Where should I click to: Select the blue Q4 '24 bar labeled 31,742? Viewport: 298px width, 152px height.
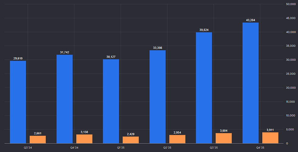point(64,99)
